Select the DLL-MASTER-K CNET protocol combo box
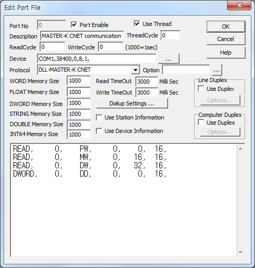This screenshot has height=268, width=255. (88, 70)
